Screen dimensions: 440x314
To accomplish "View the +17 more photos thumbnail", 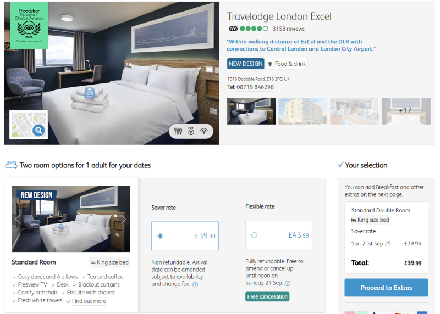I will pos(406,111).
